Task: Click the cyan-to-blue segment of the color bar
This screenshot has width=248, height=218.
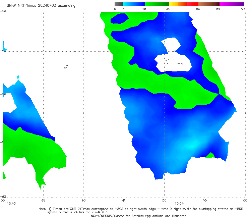Action: (x=134, y=4)
